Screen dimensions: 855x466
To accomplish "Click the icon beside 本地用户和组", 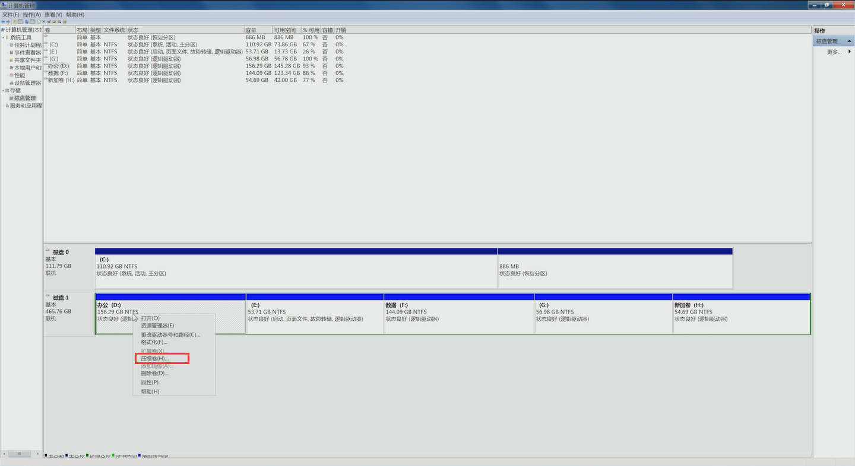I will [x=11, y=68].
